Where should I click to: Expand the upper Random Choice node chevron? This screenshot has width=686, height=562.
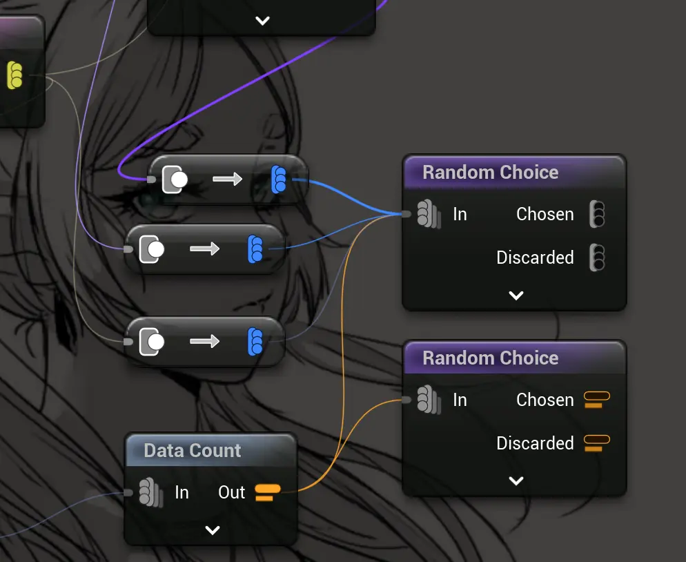click(x=516, y=295)
